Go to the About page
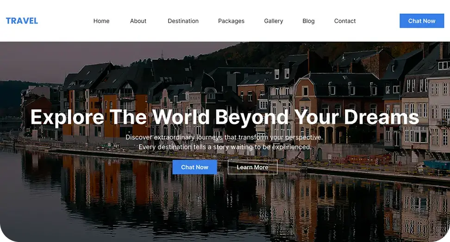 pos(138,21)
